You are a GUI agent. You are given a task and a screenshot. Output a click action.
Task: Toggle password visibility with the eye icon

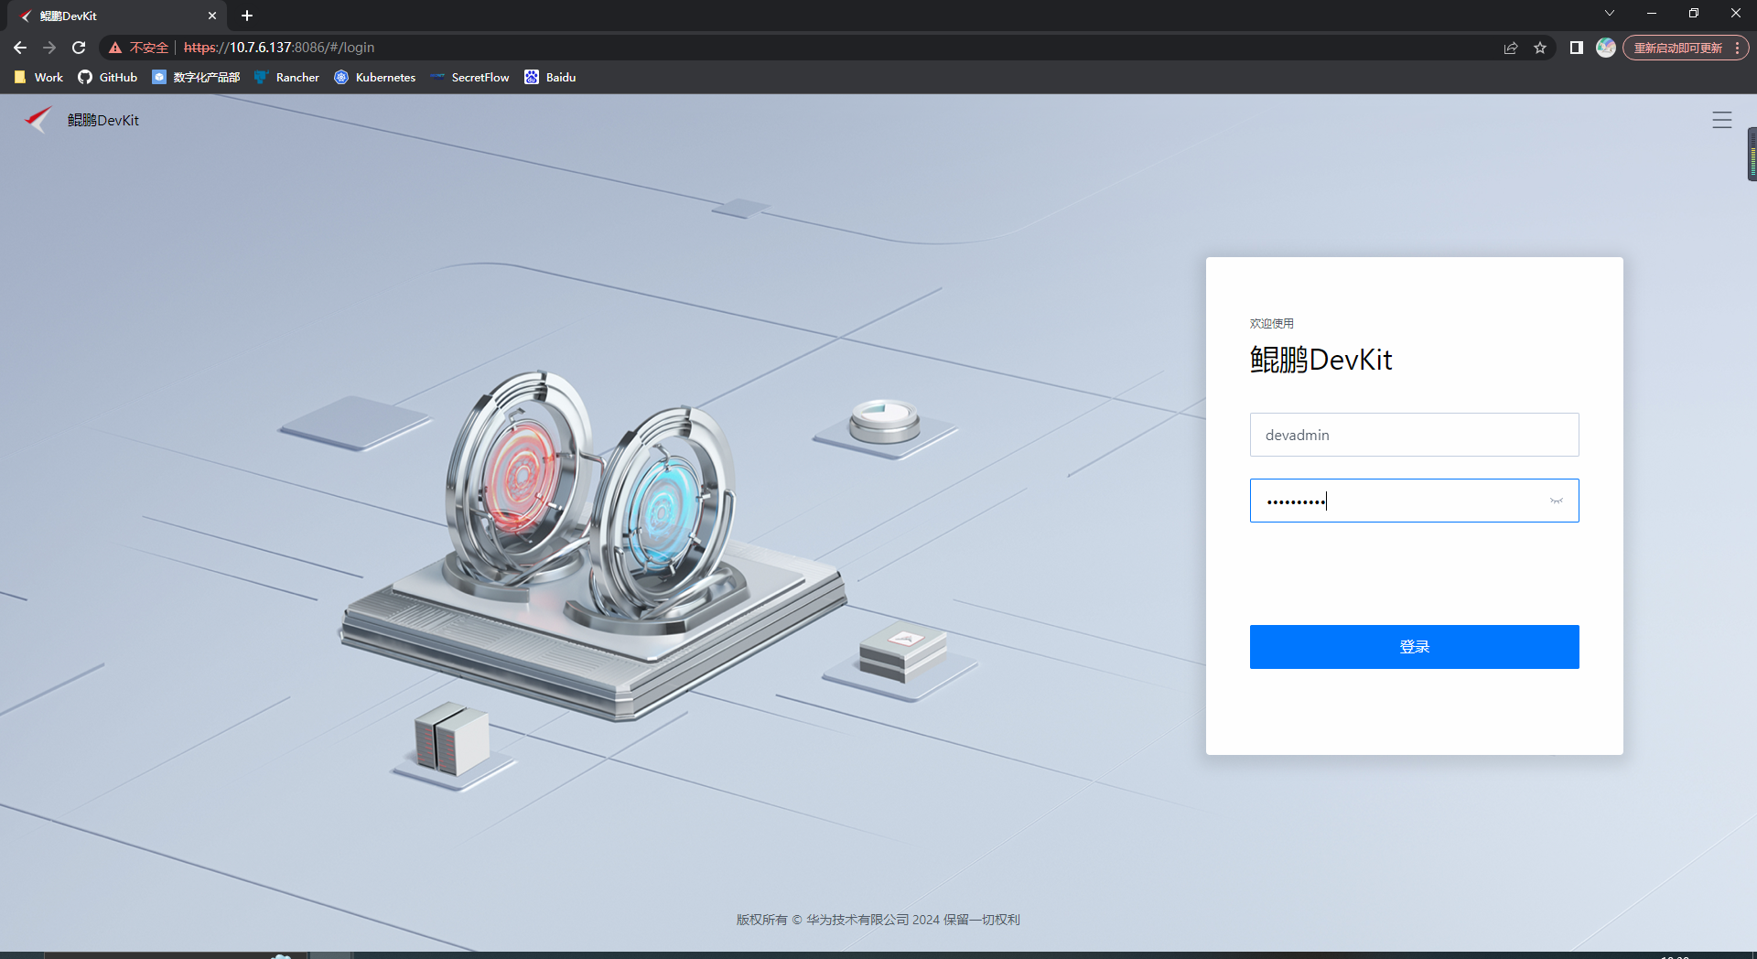pos(1556,501)
